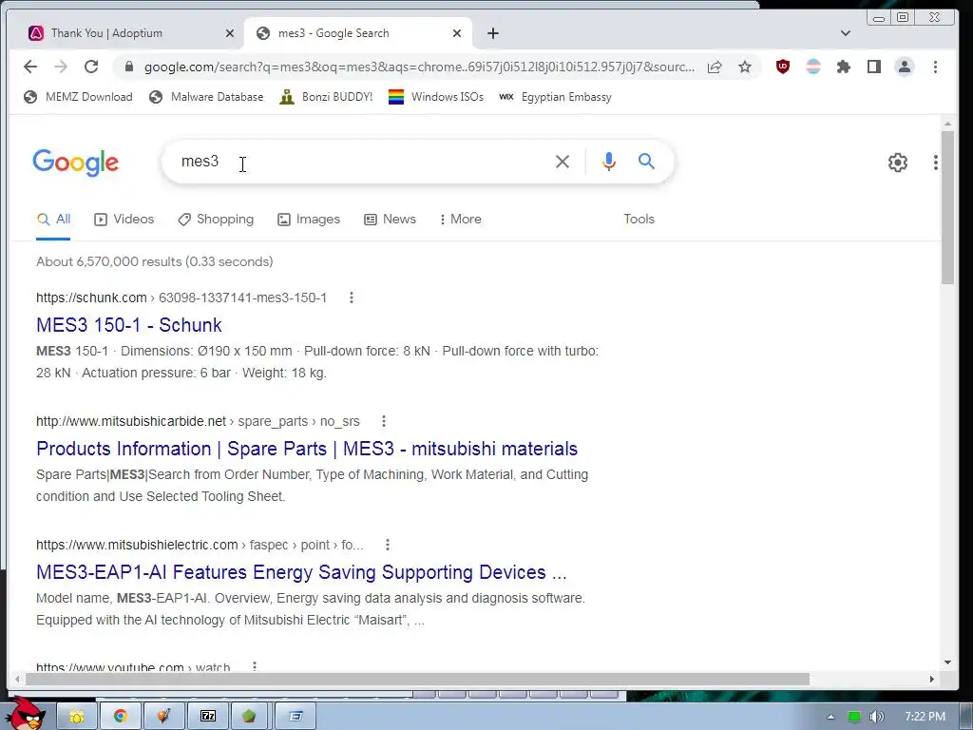The image size is (973, 730).
Task: Open the uBlock Origin extension icon
Action: pyautogui.click(x=783, y=67)
